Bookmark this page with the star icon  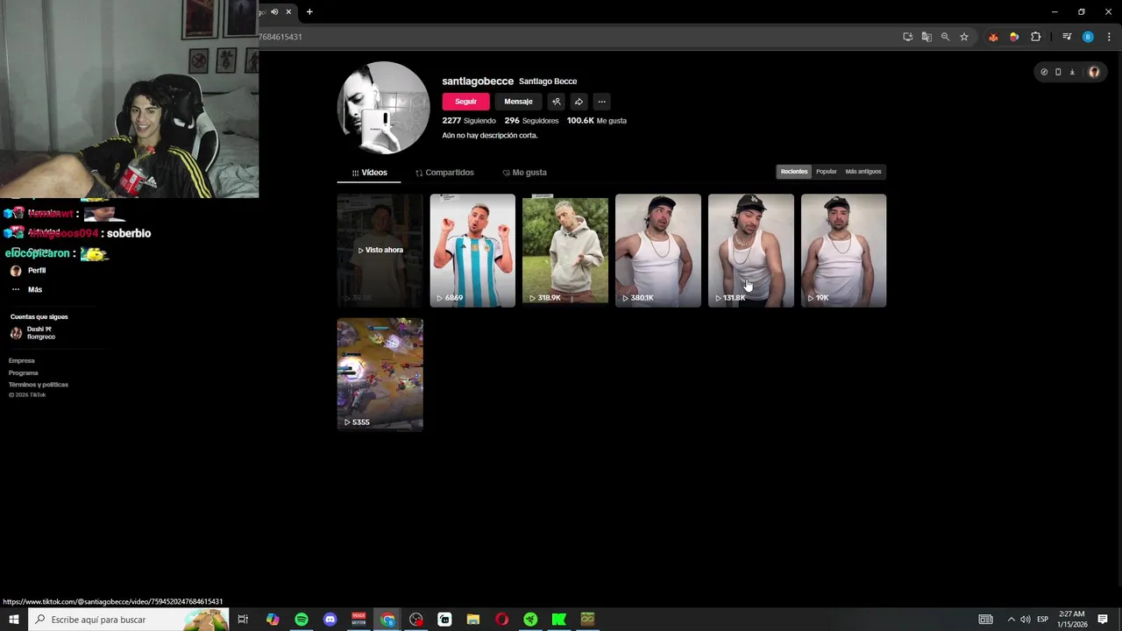964,37
